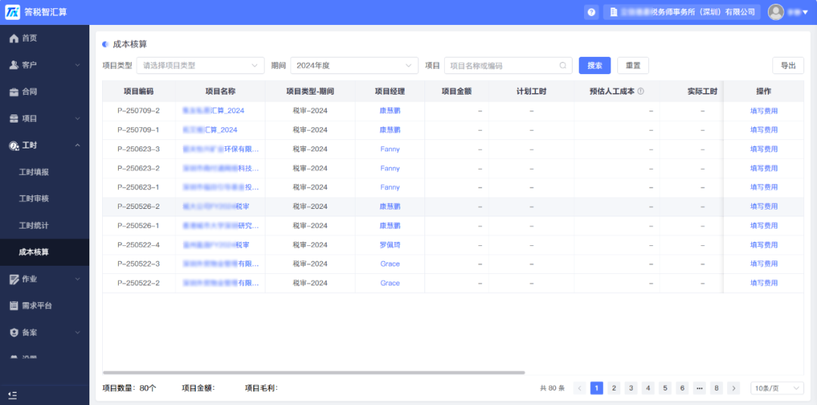Go to pagination page 5

[666, 388]
